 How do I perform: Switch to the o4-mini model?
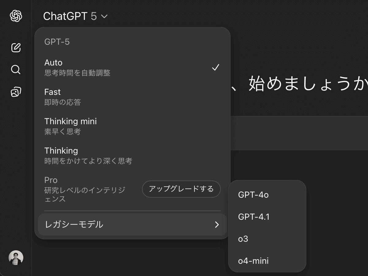253,261
